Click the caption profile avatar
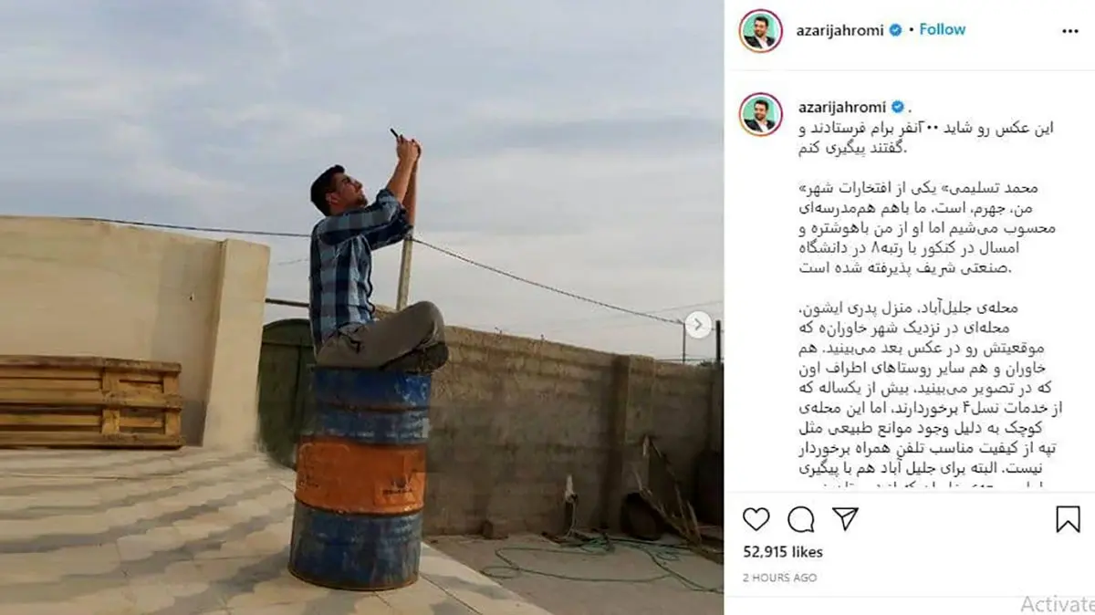 click(761, 114)
